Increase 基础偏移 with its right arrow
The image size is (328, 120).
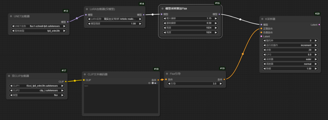point(216,23)
